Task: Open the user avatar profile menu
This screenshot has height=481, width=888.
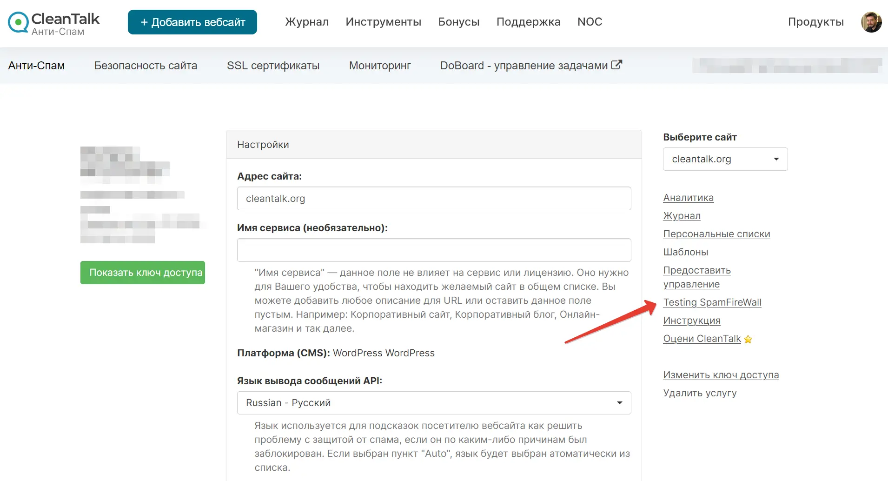Action: [x=871, y=22]
